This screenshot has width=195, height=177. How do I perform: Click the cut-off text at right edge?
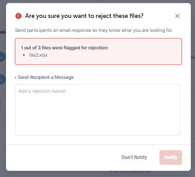(193, 57)
